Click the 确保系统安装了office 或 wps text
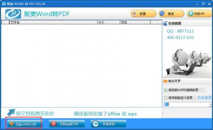 point(105,114)
